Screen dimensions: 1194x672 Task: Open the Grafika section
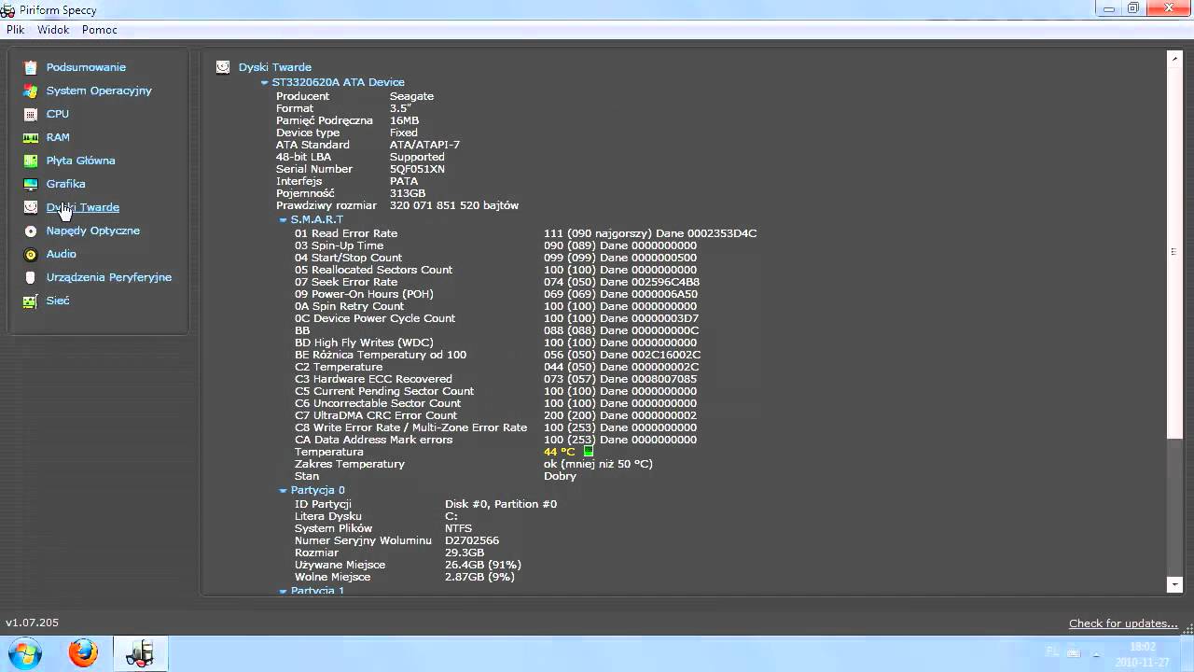(65, 184)
